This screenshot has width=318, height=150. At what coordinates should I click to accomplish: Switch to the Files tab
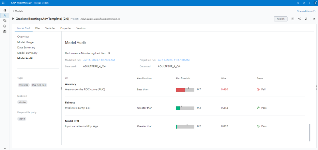point(38,28)
